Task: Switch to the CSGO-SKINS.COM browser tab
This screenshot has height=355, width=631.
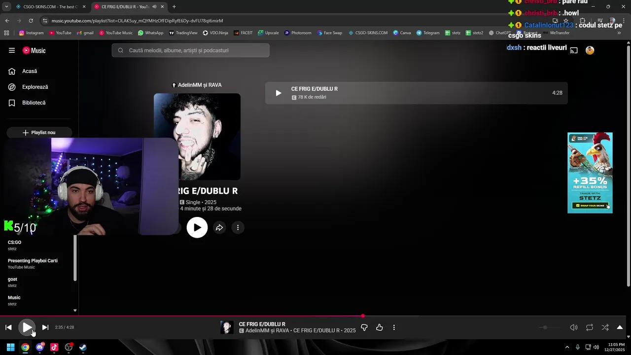Action: (51, 7)
